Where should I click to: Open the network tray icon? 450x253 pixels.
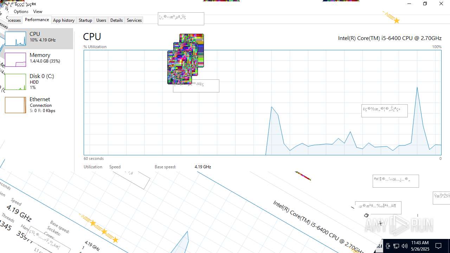click(396, 246)
